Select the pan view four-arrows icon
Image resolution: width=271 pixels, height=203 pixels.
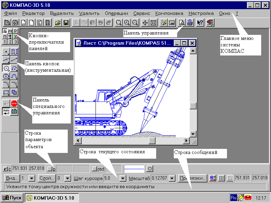pos(145,23)
